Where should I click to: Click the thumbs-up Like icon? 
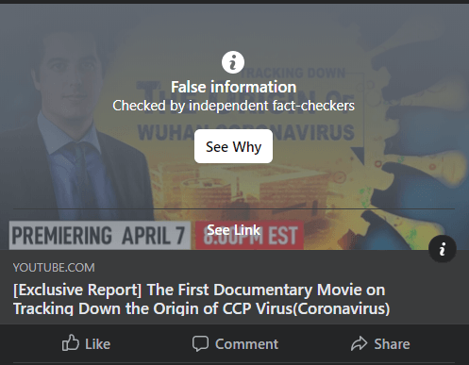coord(70,342)
